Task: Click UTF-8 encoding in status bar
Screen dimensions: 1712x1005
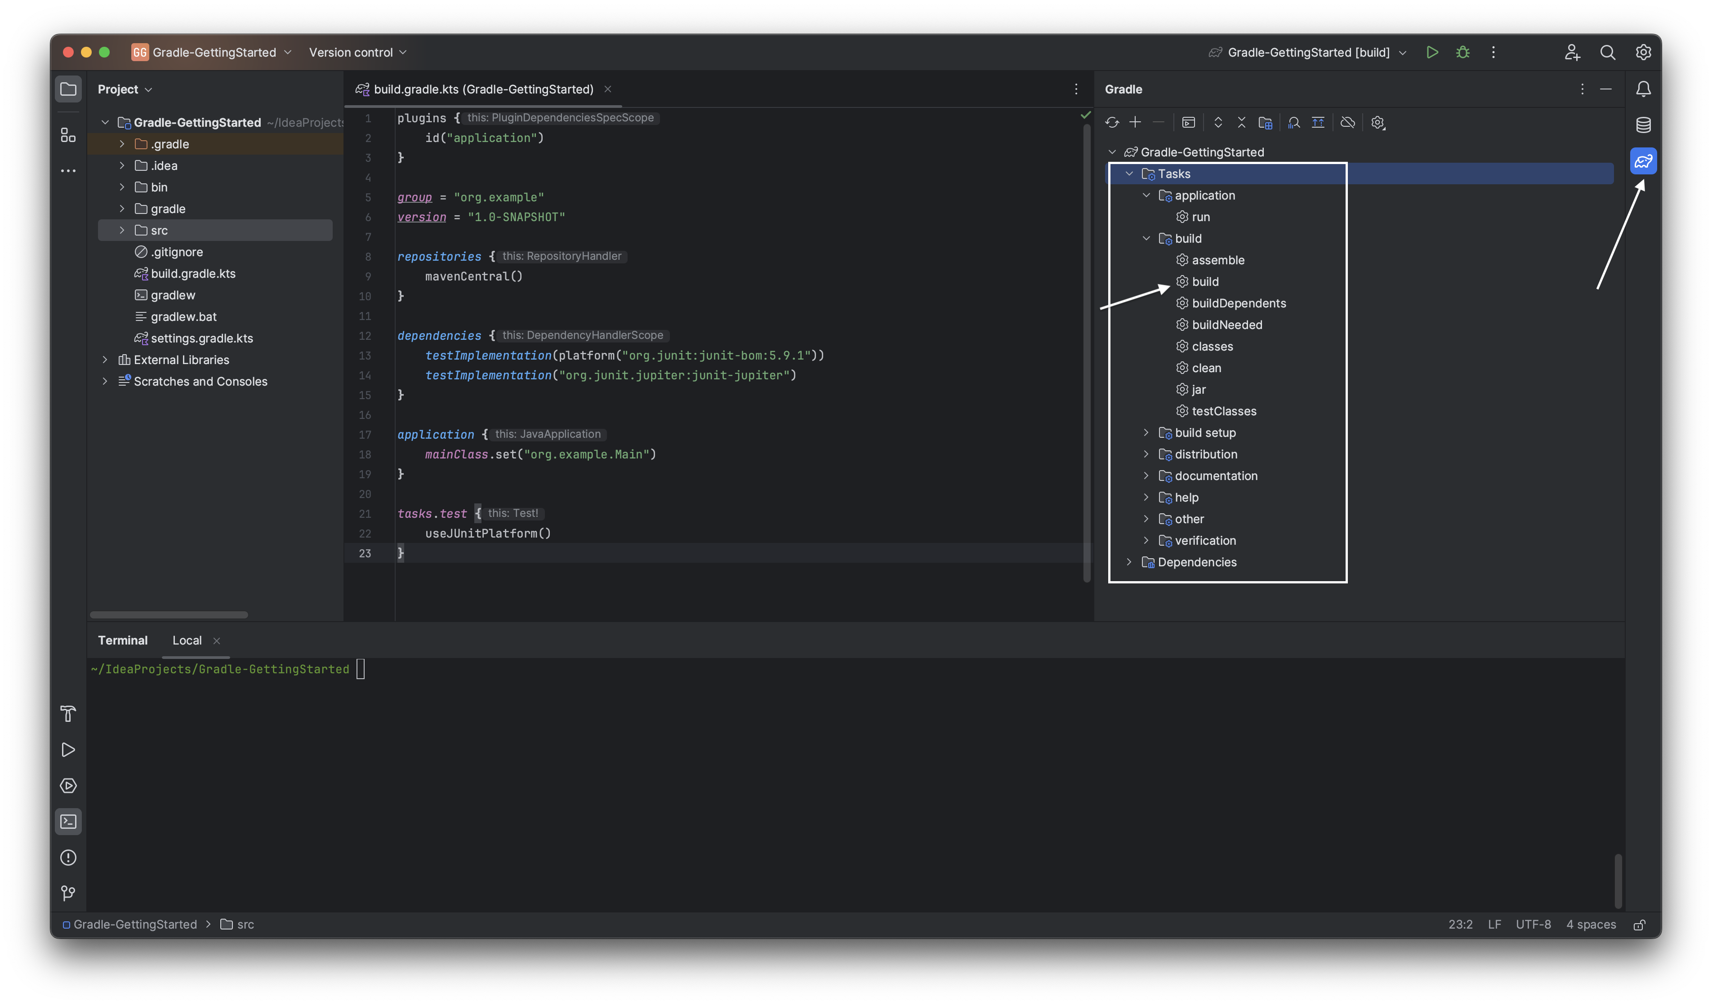Action: pyautogui.click(x=1534, y=925)
